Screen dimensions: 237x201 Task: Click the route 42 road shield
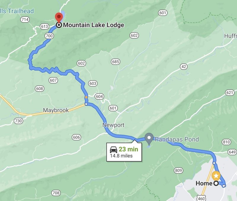tap(184, 67)
